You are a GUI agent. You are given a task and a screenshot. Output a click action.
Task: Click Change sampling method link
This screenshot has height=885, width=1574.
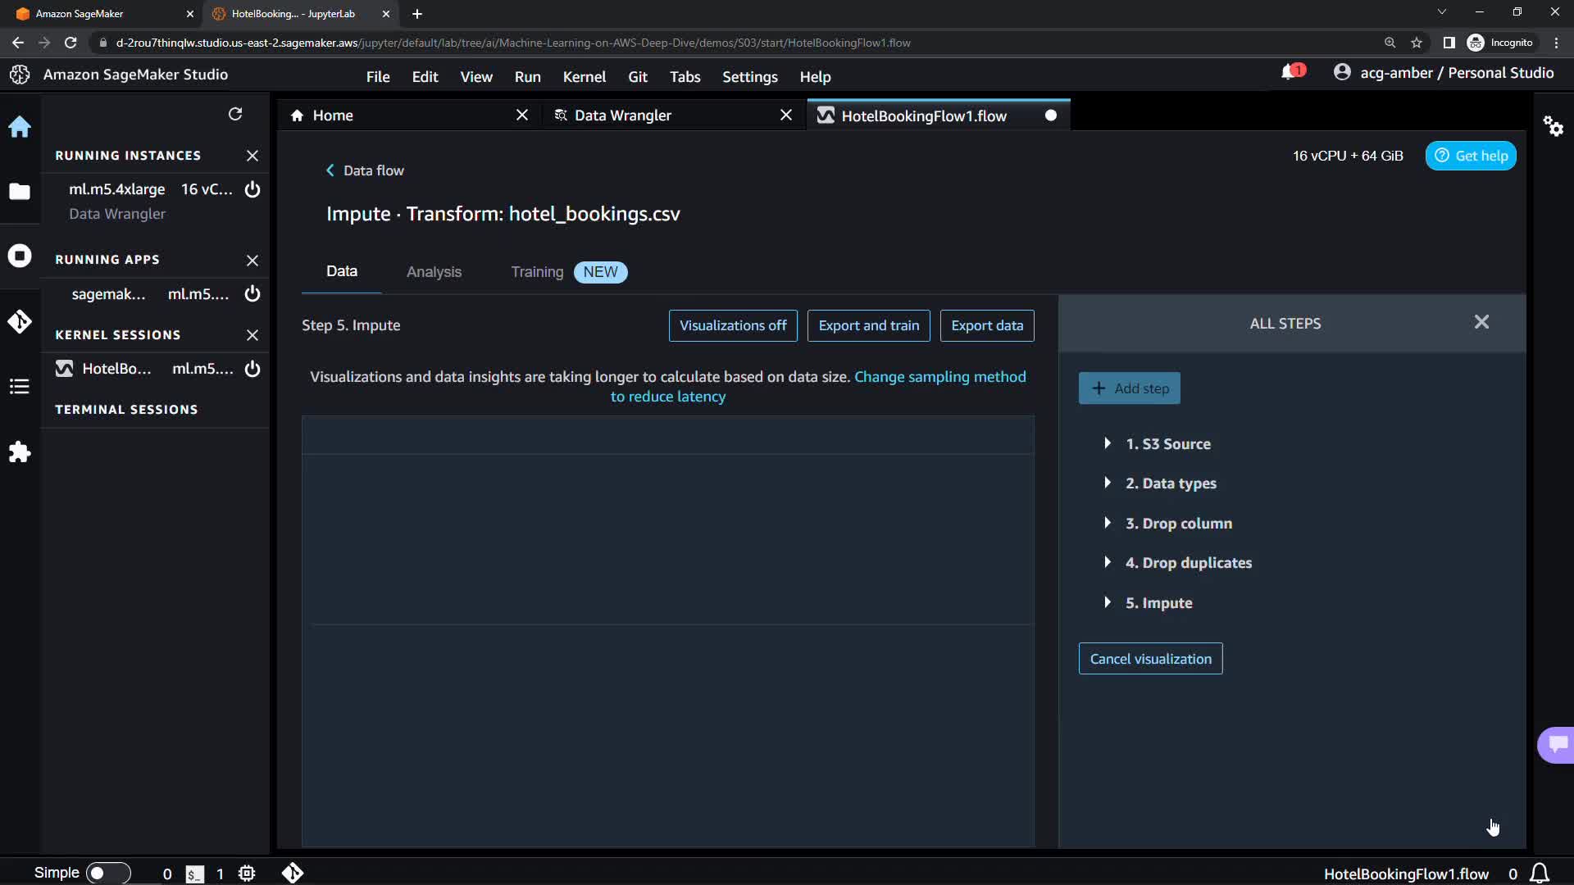tap(939, 377)
